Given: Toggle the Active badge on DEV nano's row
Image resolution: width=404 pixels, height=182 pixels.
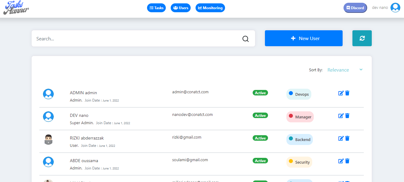Looking at the screenshot, I should pyautogui.click(x=260, y=115).
